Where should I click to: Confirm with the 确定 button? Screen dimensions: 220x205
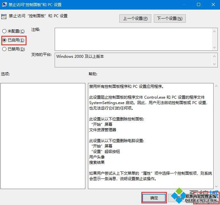click(x=154, y=198)
